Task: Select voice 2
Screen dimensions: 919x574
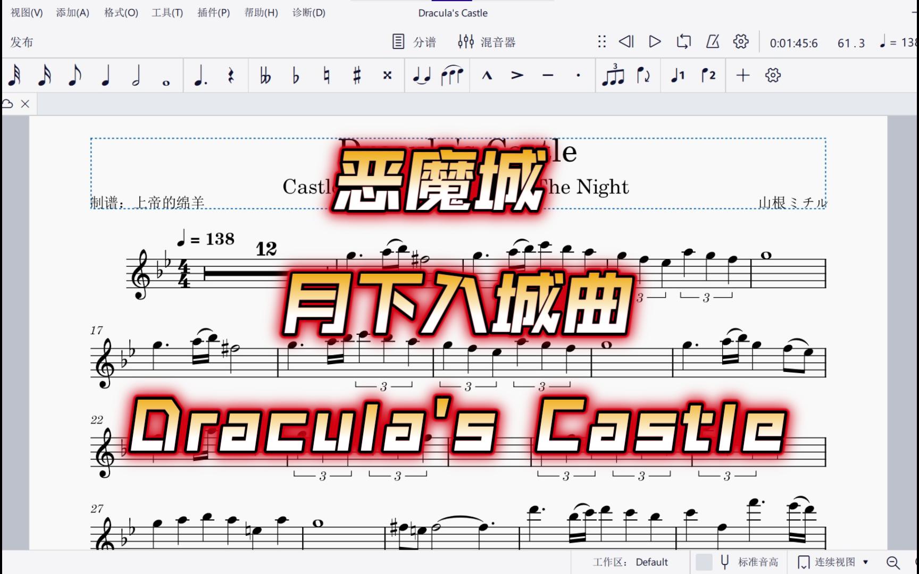Action: pyautogui.click(x=708, y=75)
